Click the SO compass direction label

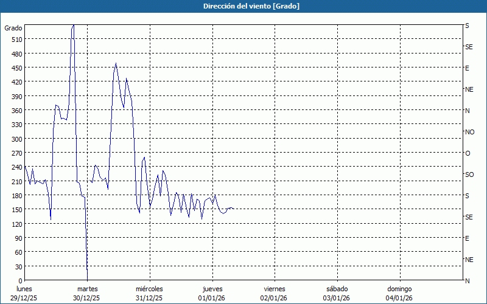(469, 174)
